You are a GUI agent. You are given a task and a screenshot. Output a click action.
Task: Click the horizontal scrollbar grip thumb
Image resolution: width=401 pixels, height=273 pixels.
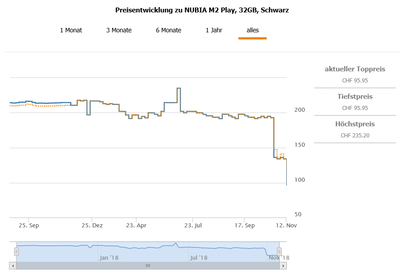click(x=148, y=266)
